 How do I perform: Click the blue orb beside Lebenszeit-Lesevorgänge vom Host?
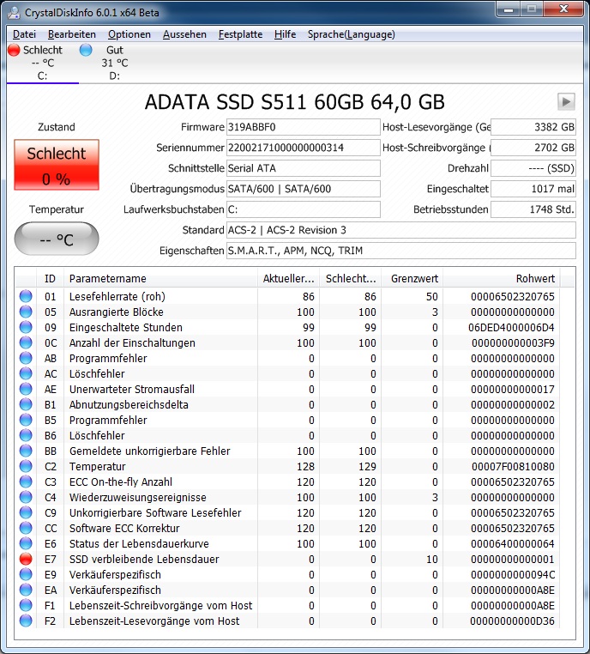(26, 621)
